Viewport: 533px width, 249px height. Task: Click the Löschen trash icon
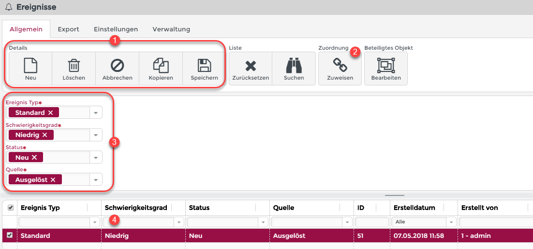click(74, 65)
